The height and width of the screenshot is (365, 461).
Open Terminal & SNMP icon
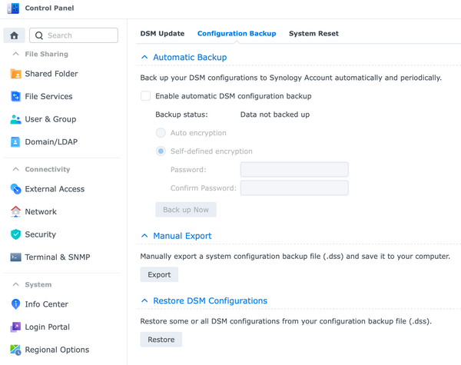15,257
